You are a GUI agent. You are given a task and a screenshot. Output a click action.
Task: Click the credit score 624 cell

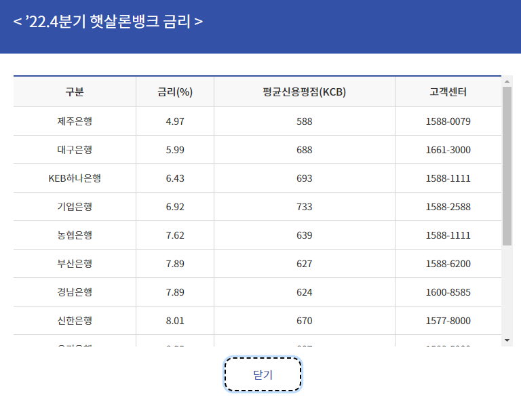(305, 292)
